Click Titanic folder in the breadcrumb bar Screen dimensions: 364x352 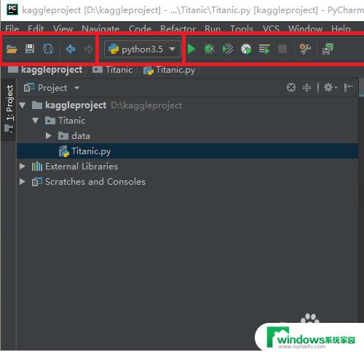pos(113,70)
